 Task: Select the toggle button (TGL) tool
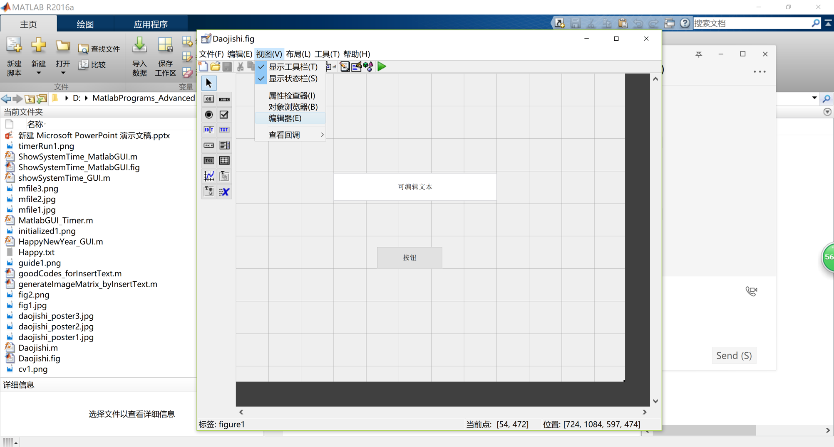(208, 160)
